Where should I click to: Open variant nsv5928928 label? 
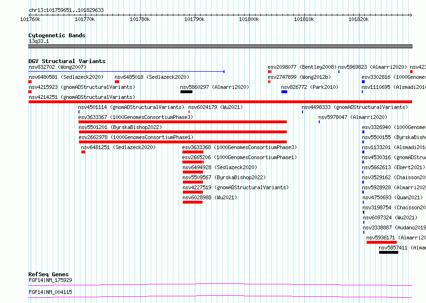click(x=394, y=187)
